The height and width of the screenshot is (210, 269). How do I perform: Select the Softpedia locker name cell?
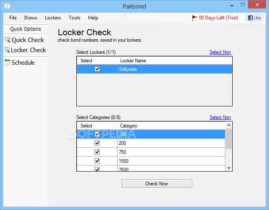pyautogui.click(x=174, y=69)
